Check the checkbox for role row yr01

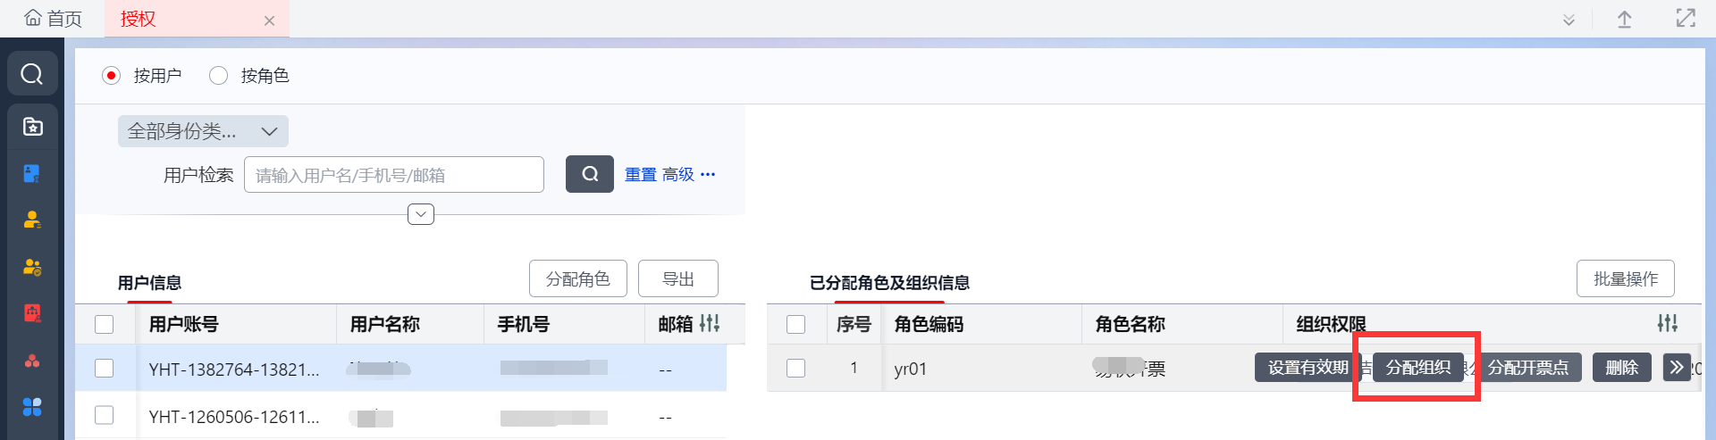coord(795,369)
